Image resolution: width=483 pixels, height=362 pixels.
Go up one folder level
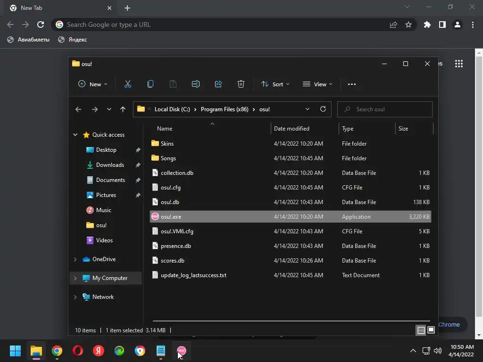pos(123,109)
